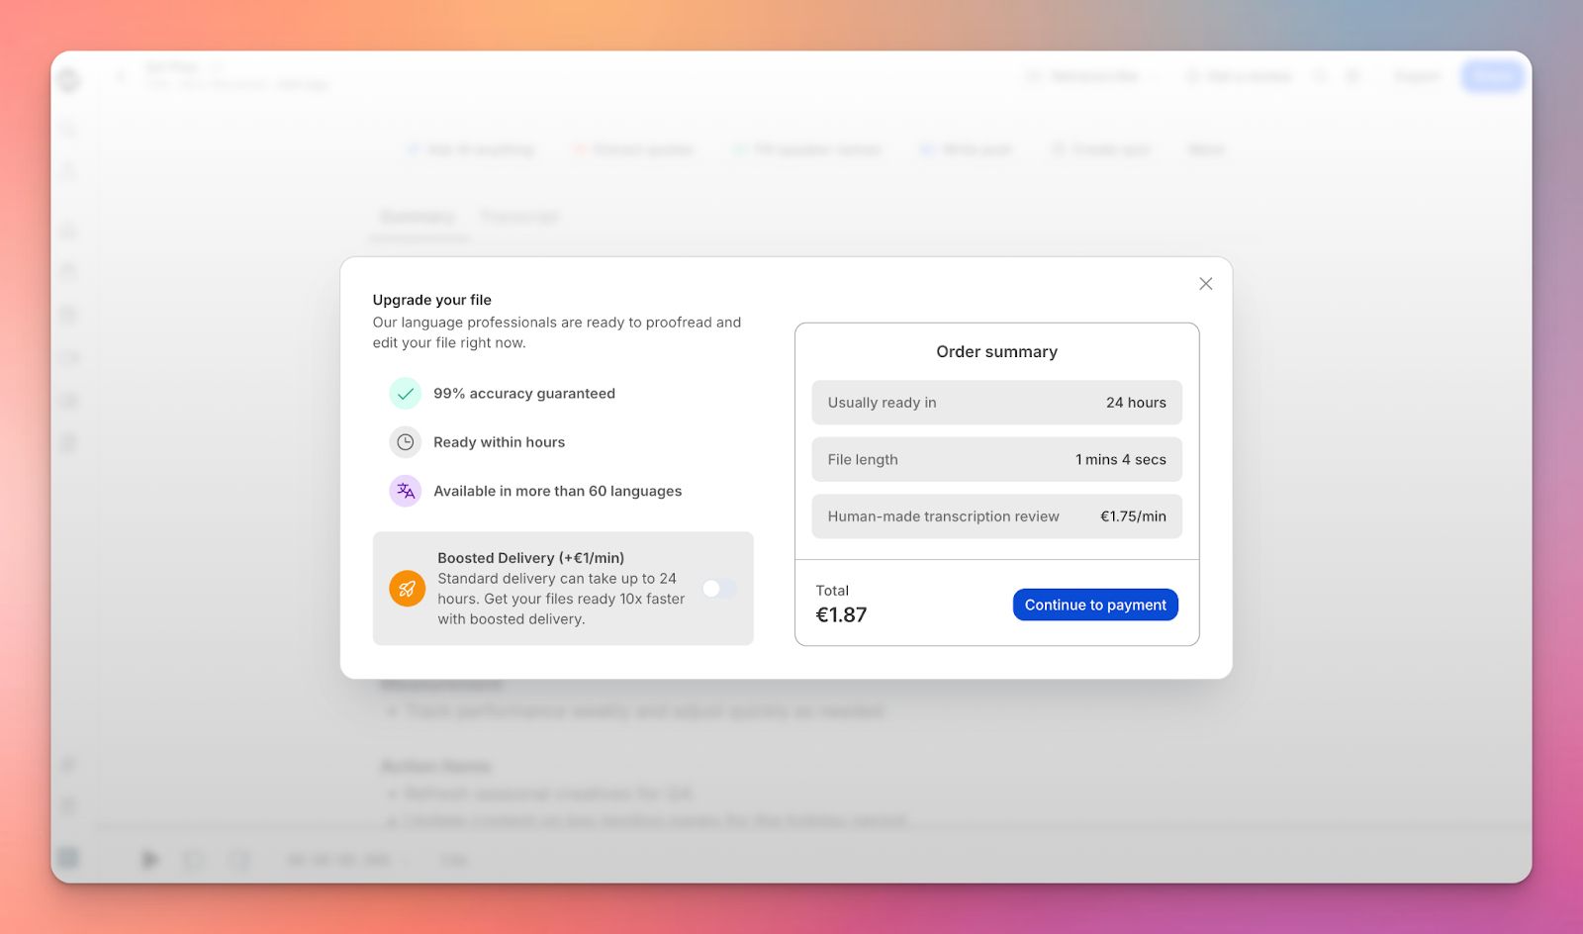Click the workspace logo at top left

69,79
